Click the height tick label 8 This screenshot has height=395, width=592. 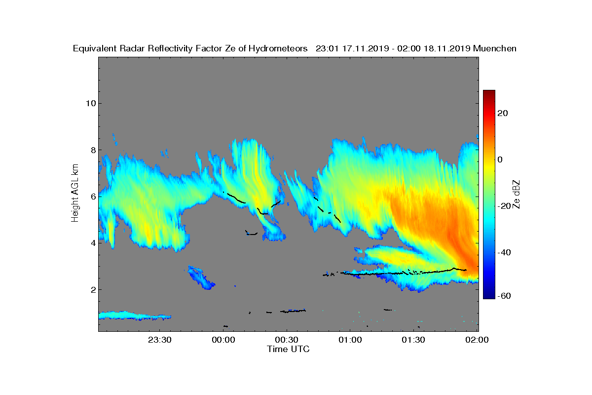[92, 150]
